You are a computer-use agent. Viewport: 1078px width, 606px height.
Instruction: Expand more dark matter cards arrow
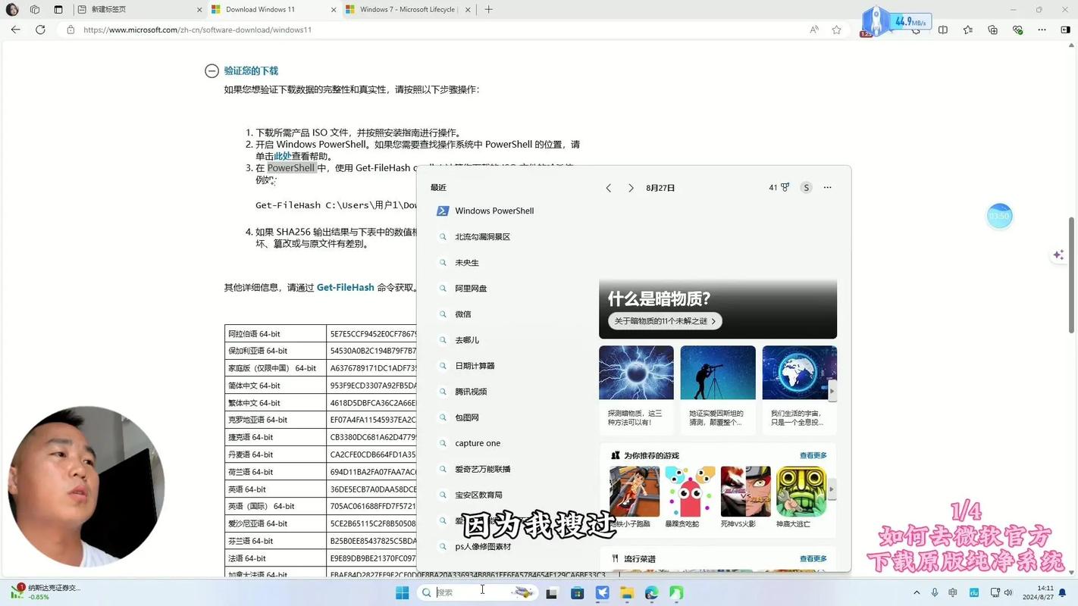click(x=832, y=392)
